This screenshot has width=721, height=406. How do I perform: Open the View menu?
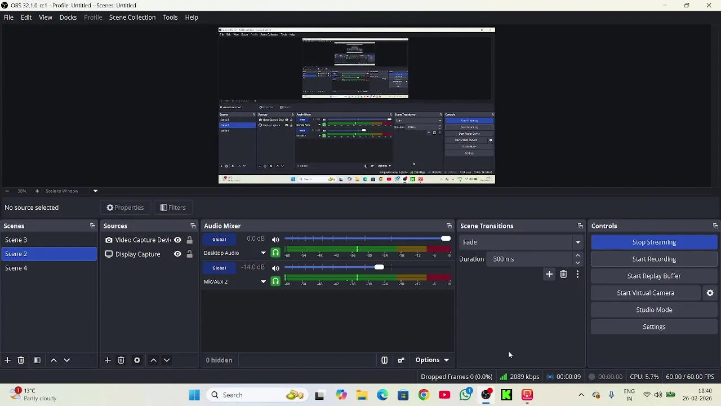click(46, 17)
